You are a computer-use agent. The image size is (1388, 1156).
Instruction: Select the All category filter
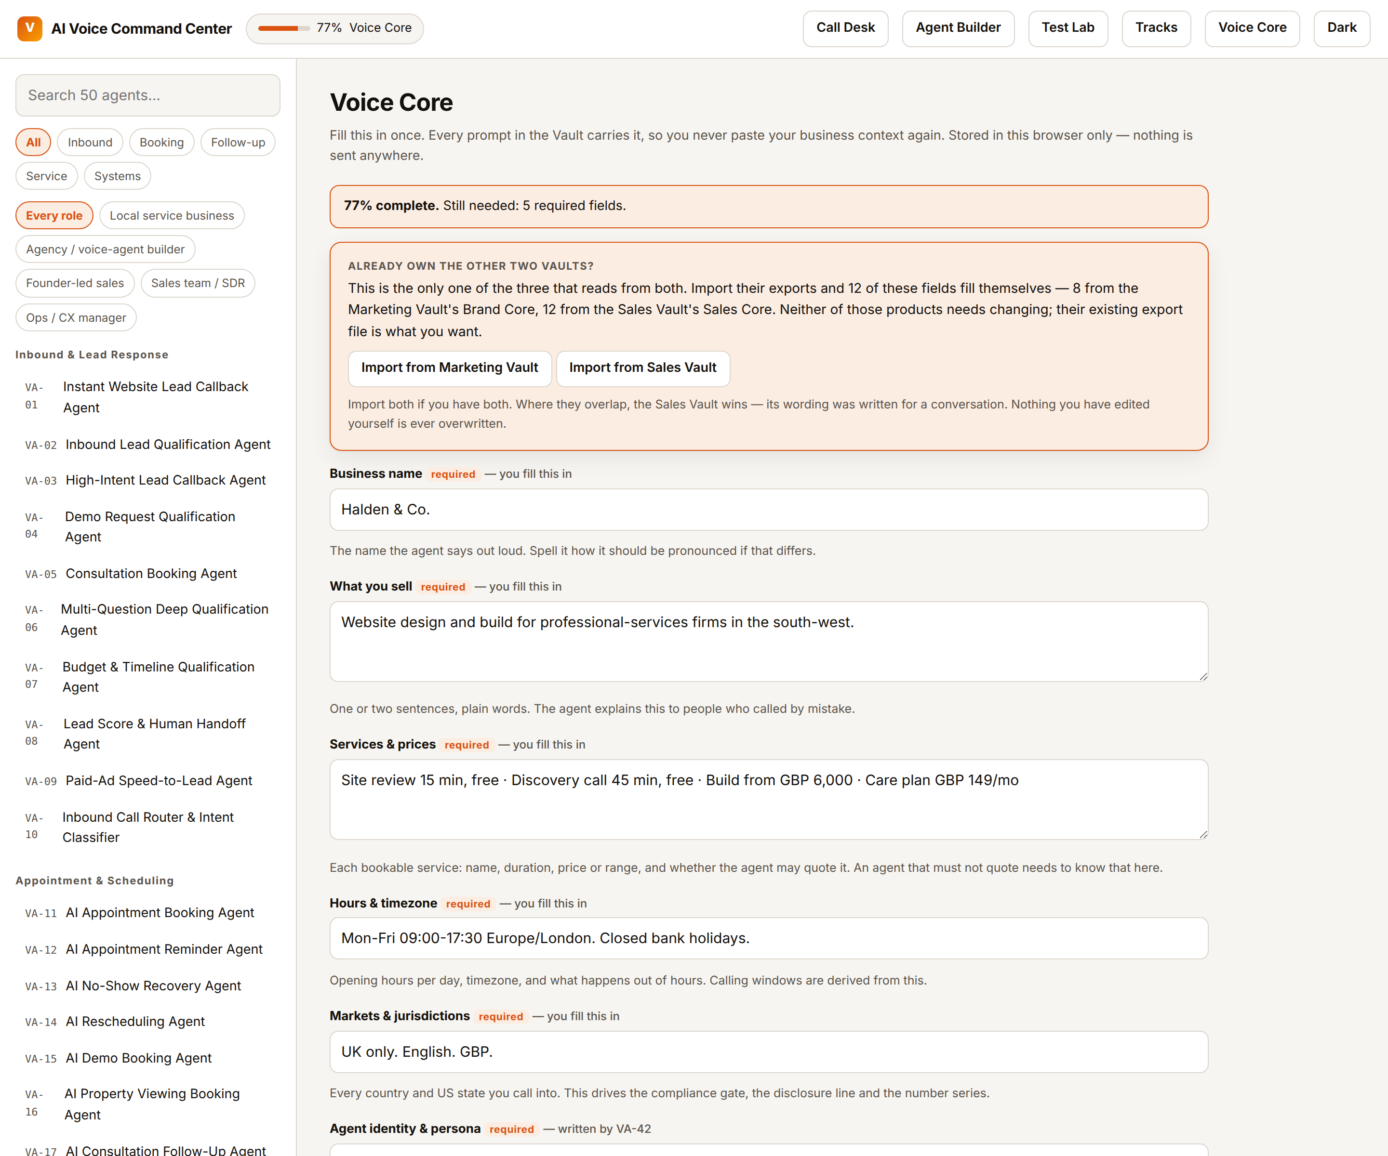pyautogui.click(x=33, y=142)
